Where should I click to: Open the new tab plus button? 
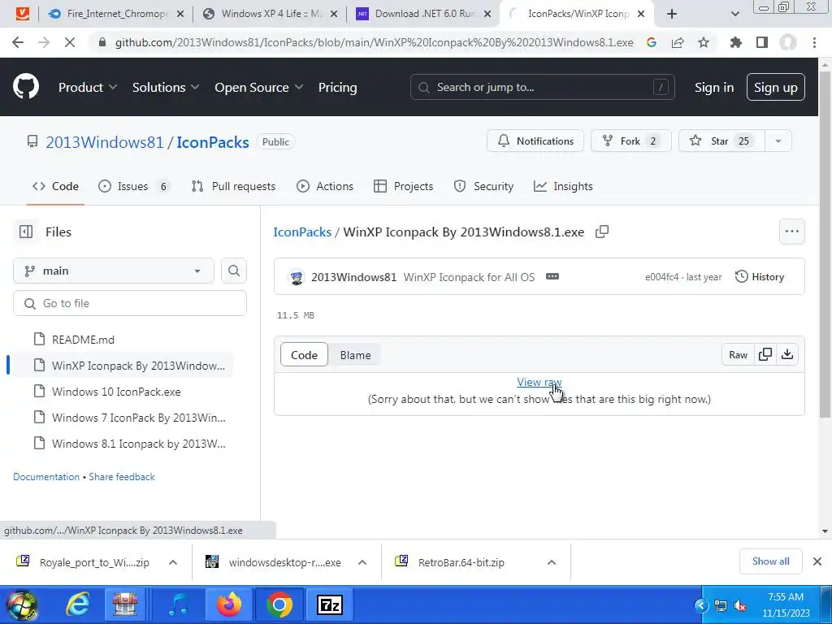point(672,14)
